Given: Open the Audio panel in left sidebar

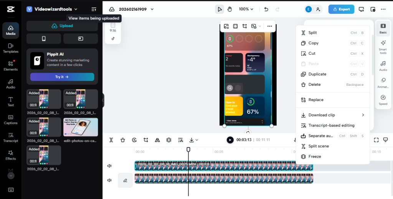Looking at the screenshot, I should [x=10, y=84].
